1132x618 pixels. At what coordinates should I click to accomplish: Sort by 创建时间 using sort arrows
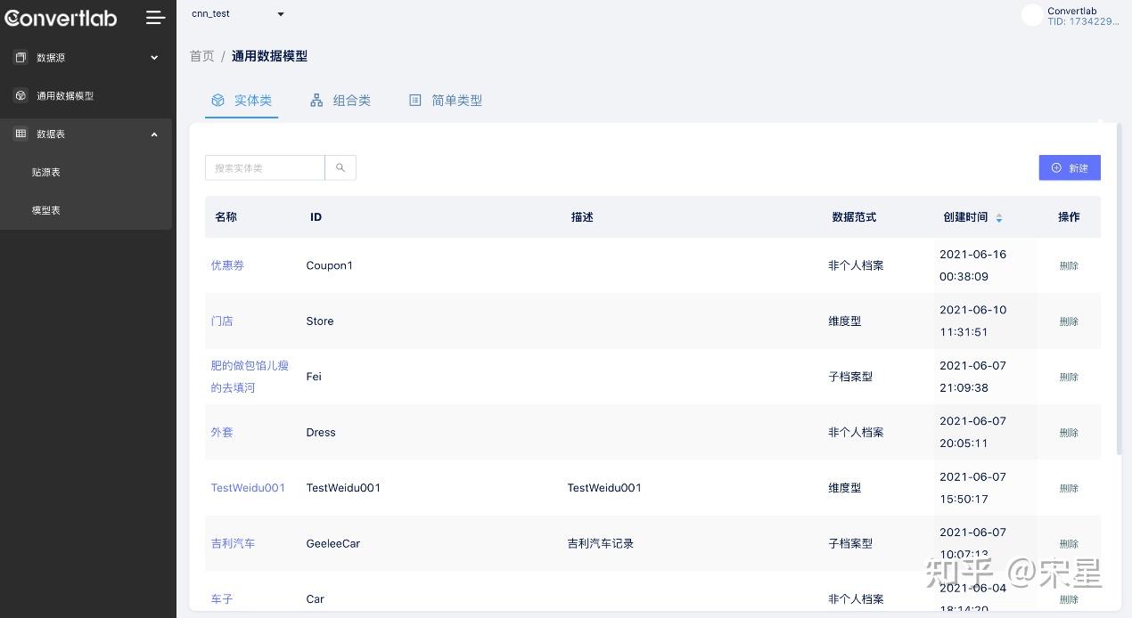point(998,216)
